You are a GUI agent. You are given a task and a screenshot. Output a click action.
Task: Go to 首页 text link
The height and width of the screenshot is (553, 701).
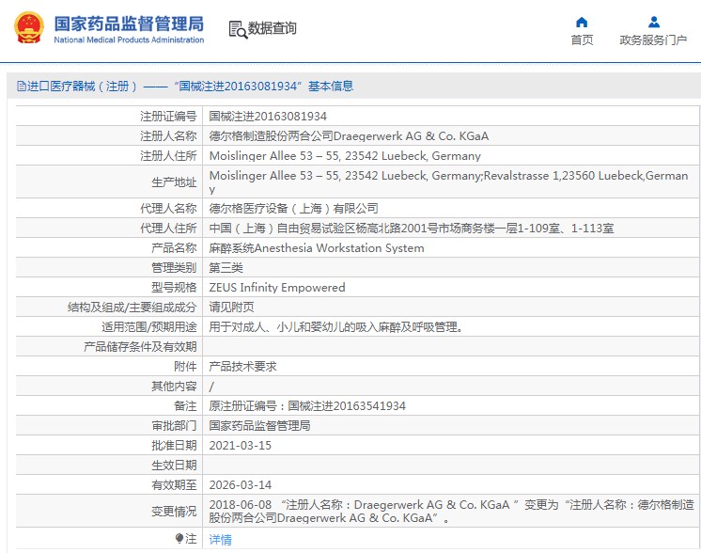tap(582, 40)
